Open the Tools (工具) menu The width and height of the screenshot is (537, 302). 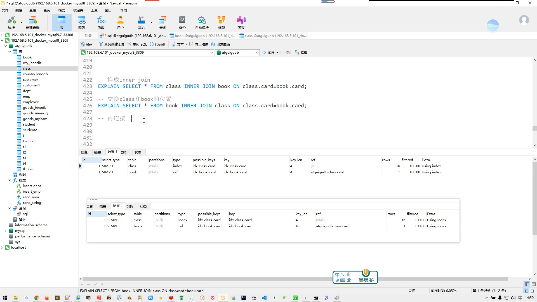(x=94, y=10)
